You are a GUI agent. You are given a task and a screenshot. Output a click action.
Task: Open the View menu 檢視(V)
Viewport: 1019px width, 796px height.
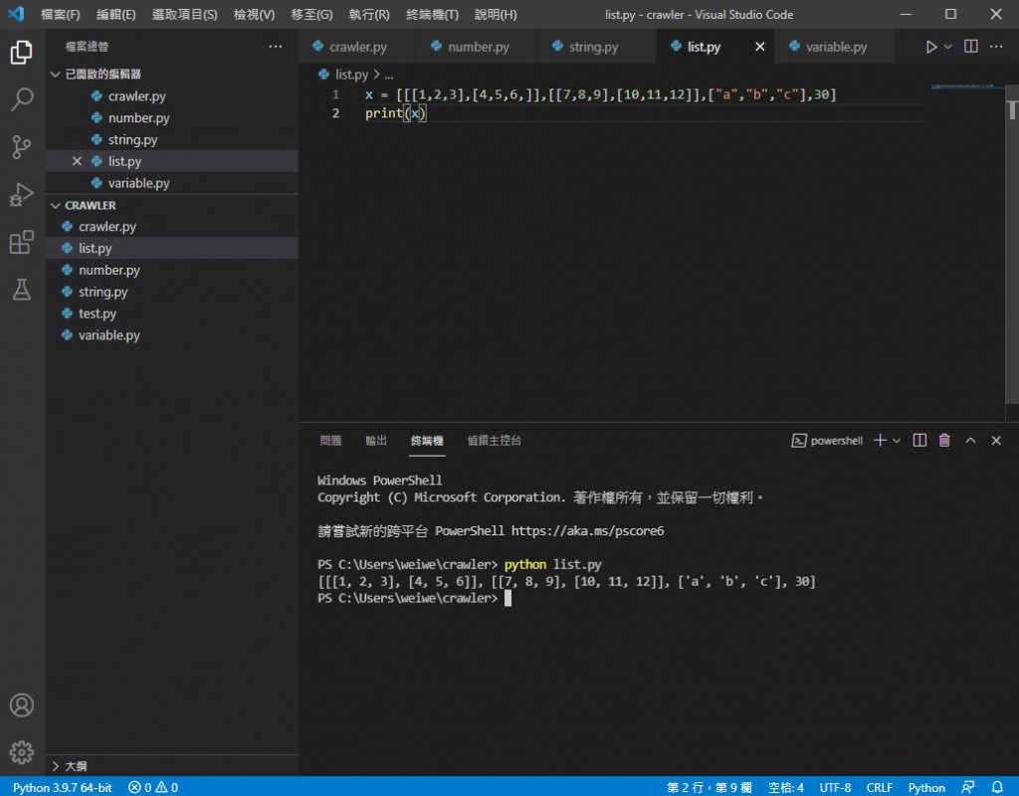point(254,14)
